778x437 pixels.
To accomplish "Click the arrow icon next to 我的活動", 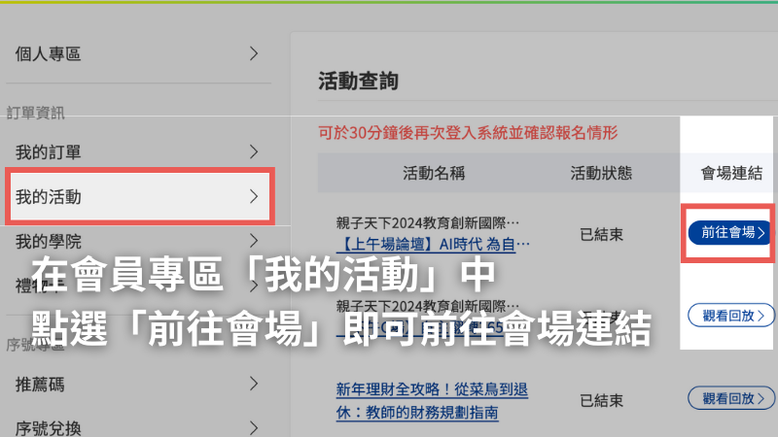I will coord(254,196).
